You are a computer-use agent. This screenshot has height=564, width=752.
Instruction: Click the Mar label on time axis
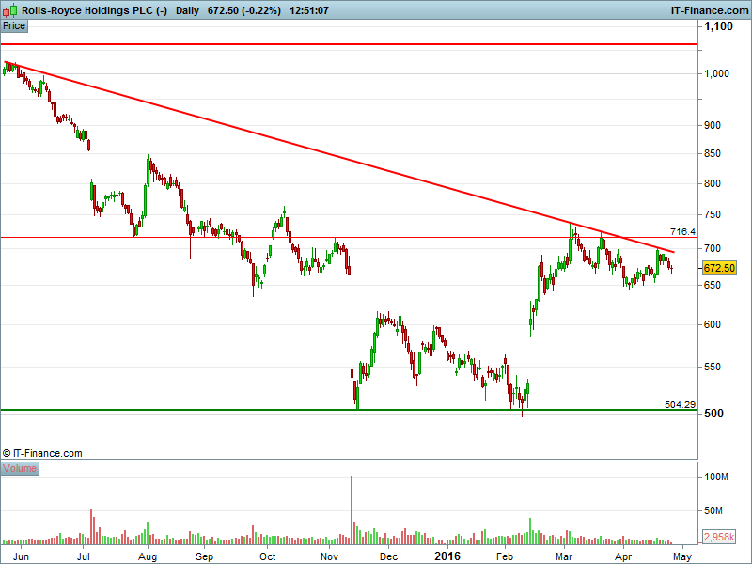tap(564, 556)
